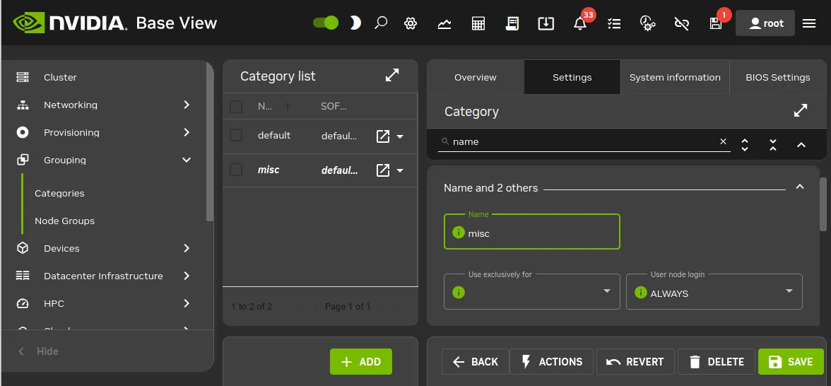
Task: Collapse the search bar with up chevron
Action: [x=801, y=145]
